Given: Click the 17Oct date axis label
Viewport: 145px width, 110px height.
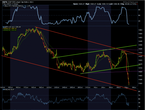Looking at the screenshot, I should pyautogui.click(x=26, y=87).
